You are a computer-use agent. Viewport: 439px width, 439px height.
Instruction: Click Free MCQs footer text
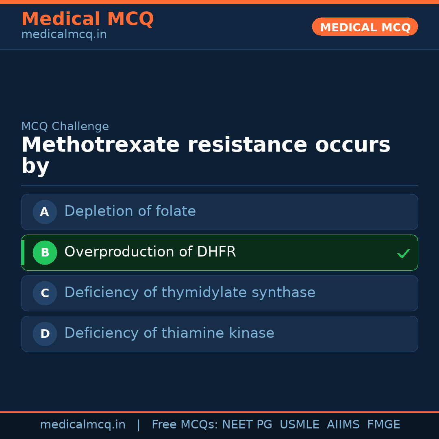pos(185,425)
